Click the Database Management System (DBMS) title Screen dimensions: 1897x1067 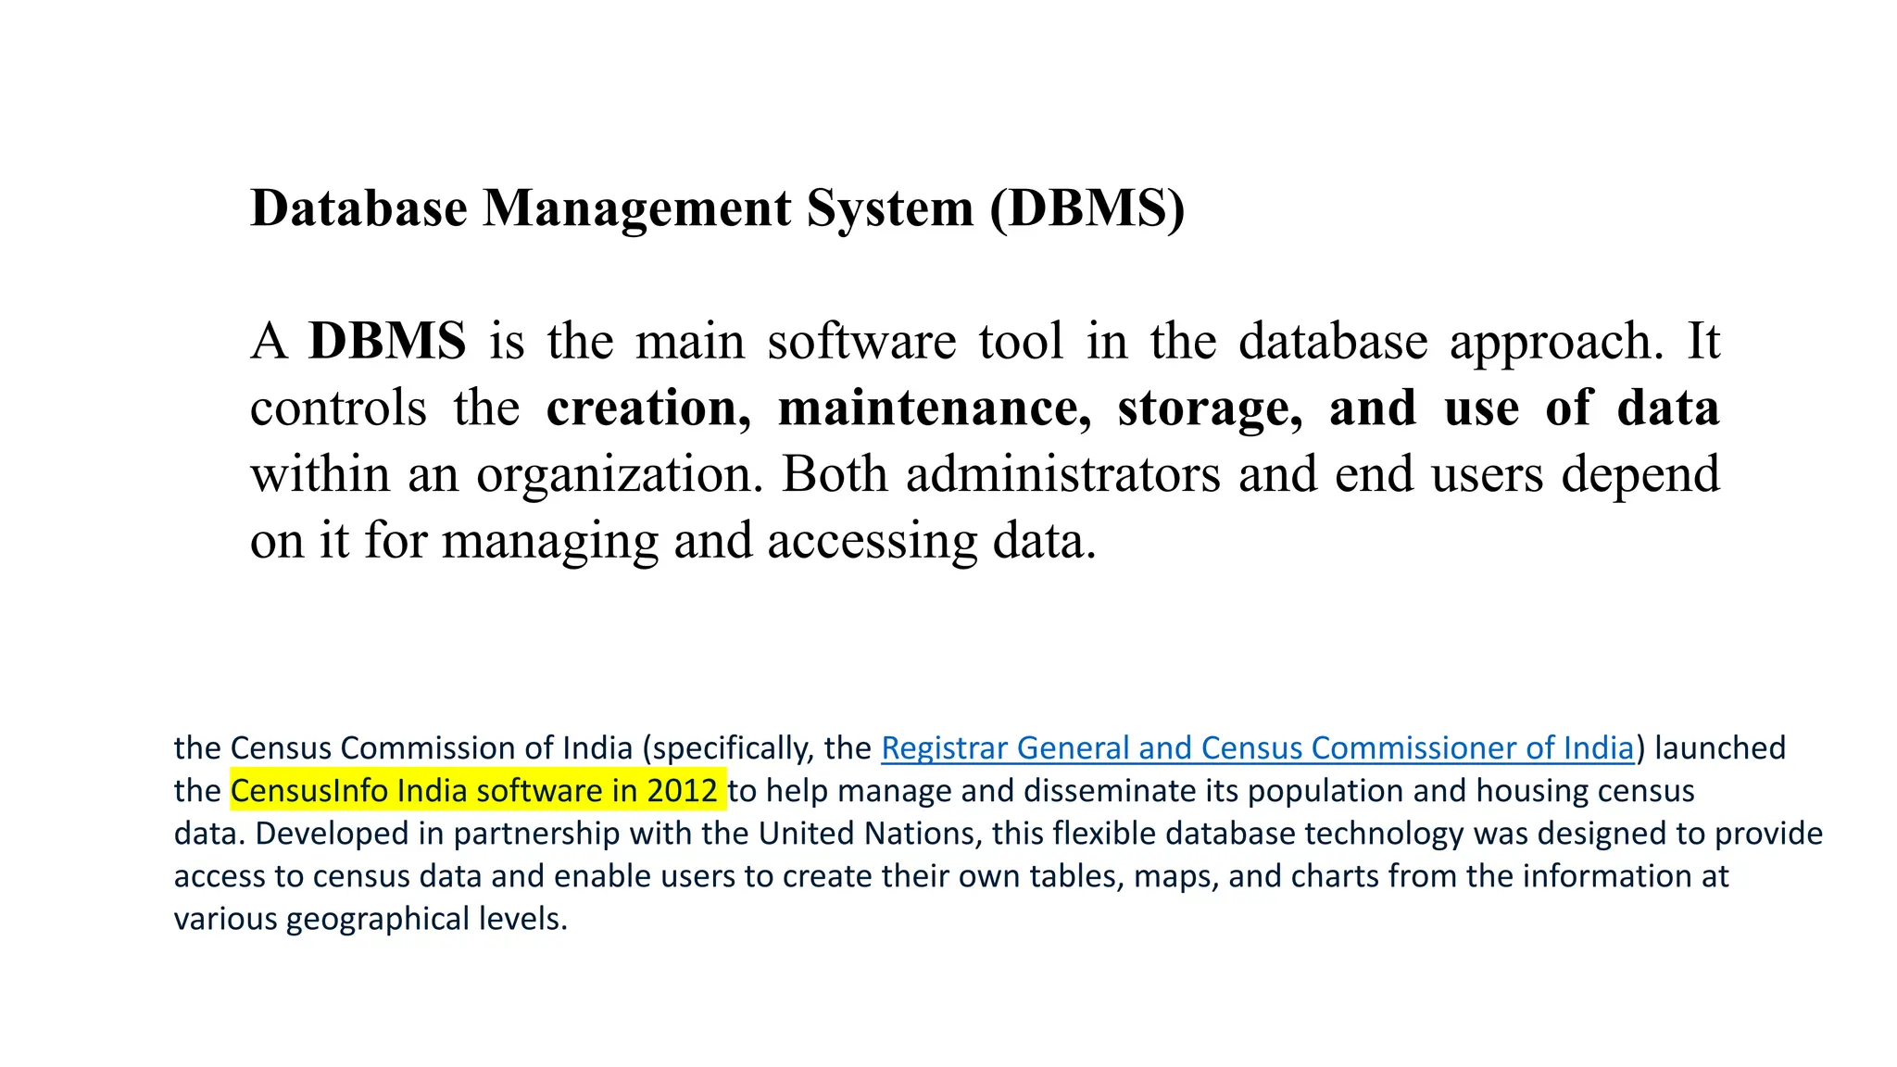[717, 207]
